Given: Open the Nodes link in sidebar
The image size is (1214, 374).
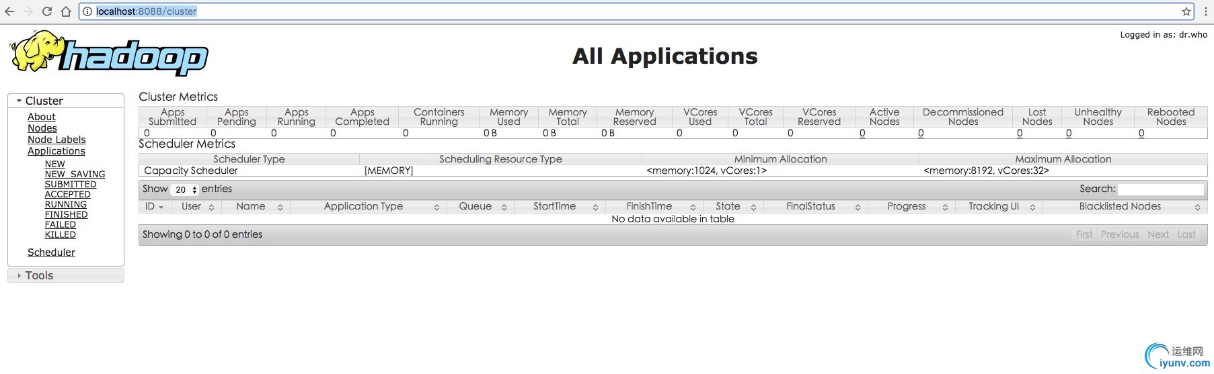Looking at the screenshot, I should tap(42, 128).
